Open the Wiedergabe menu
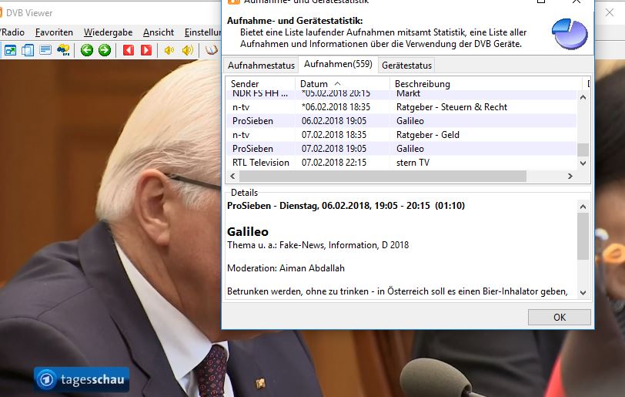Screen dimensions: 625x397 [x=108, y=32]
